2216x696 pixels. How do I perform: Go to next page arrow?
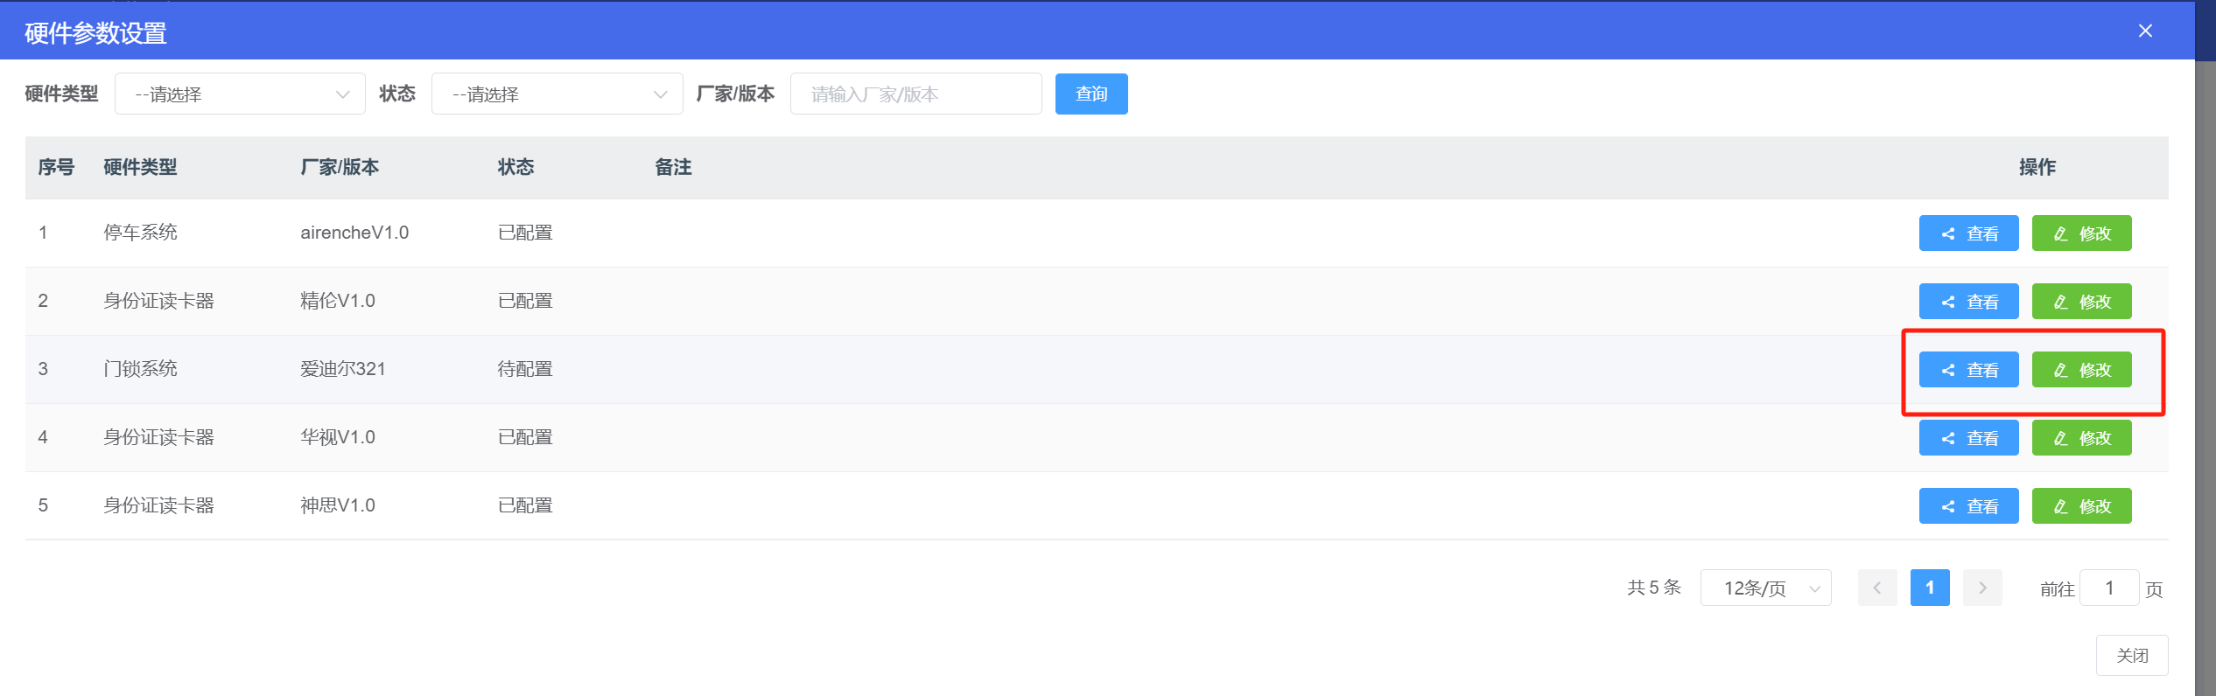[x=1982, y=588]
